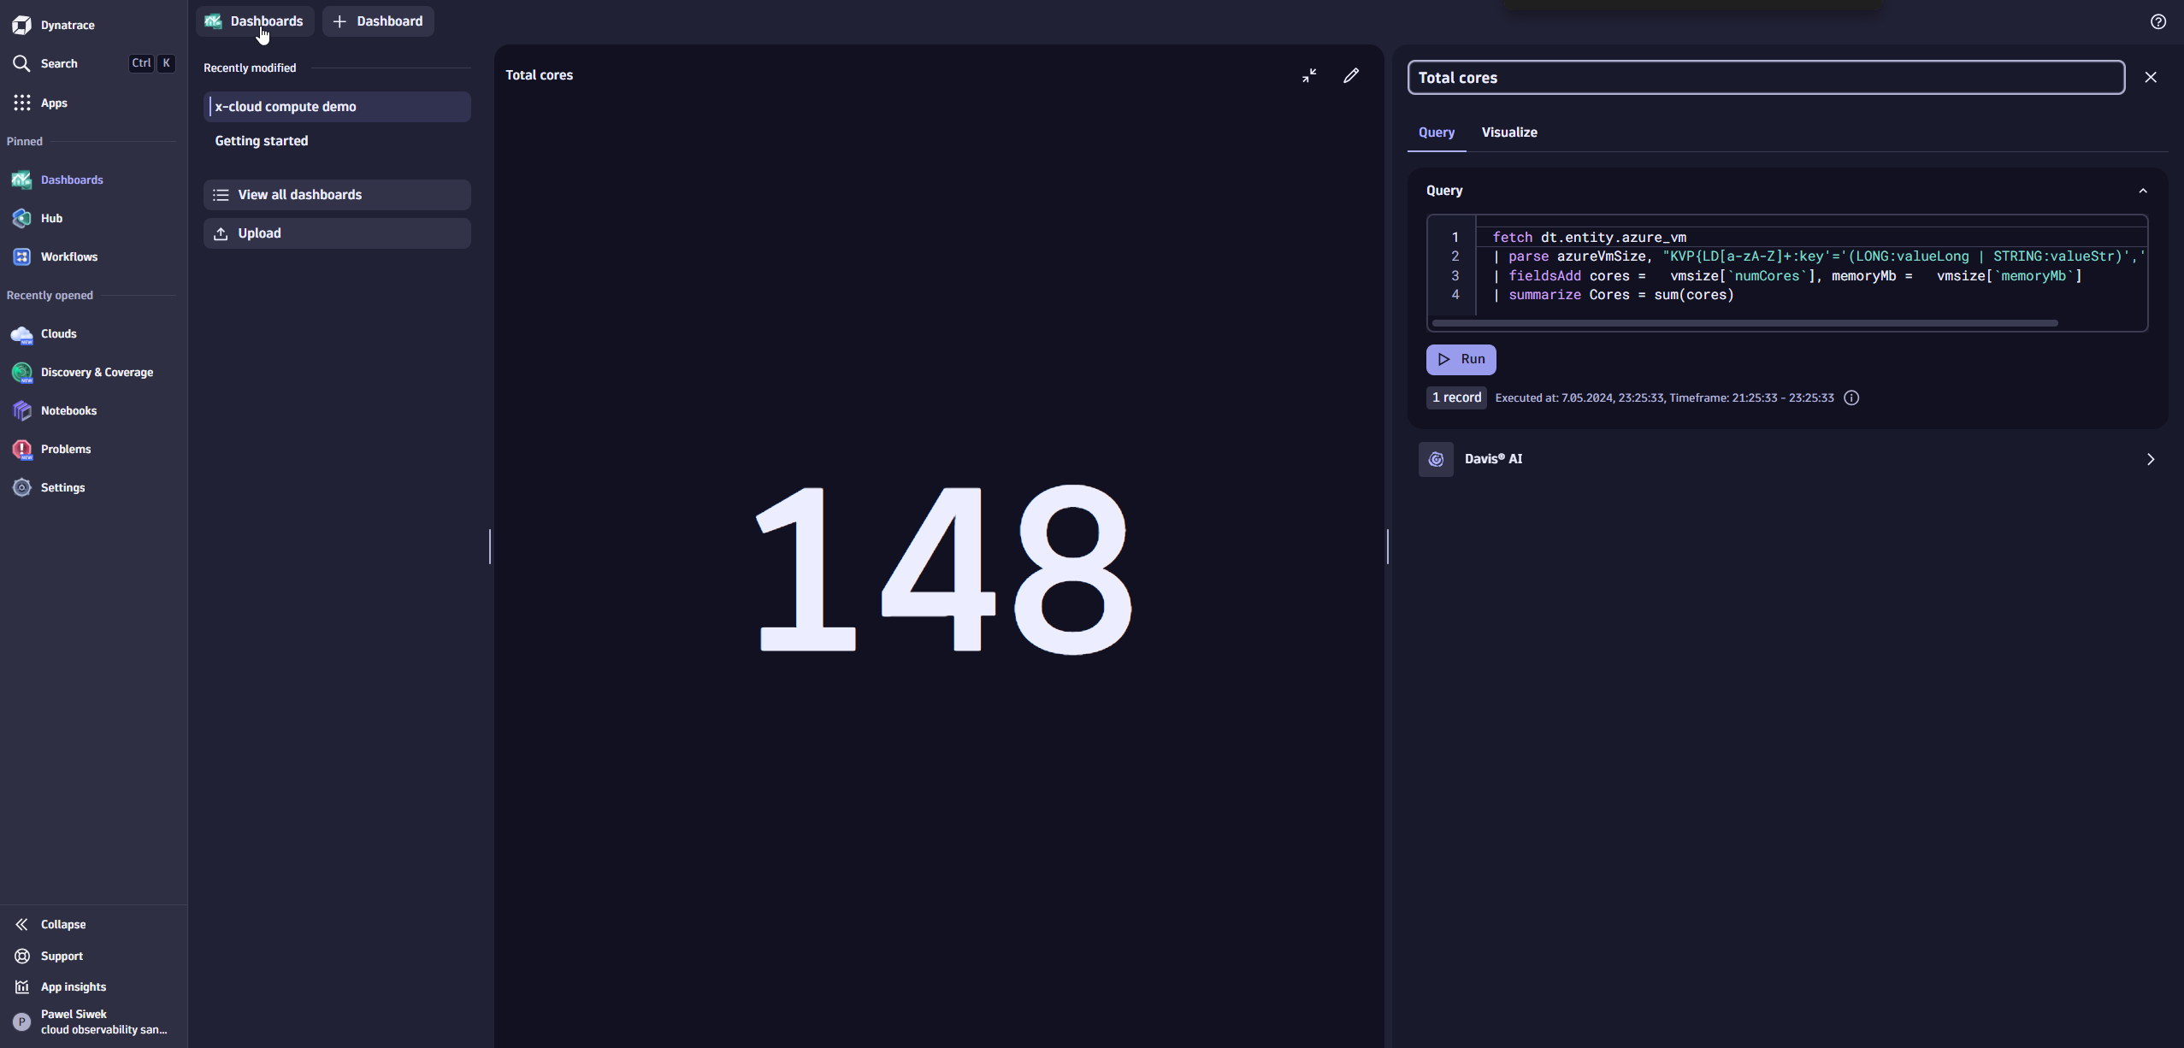This screenshot has height=1048, width=2184.
Task: Click the Total cores title field
Action: click(x=1766, y=78)
